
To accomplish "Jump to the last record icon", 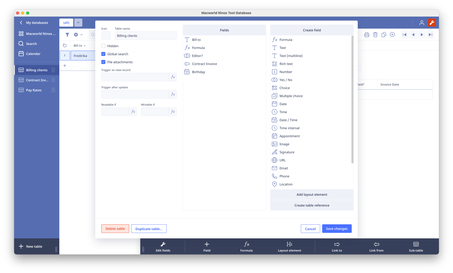I will click(430, 35).
